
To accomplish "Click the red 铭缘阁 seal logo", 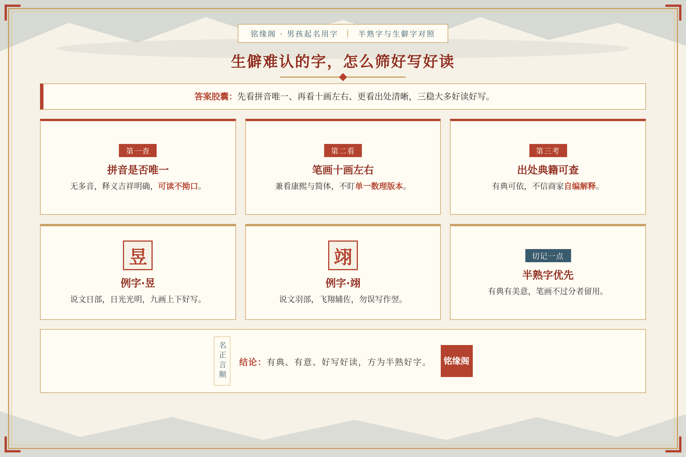I will (456, 361).
